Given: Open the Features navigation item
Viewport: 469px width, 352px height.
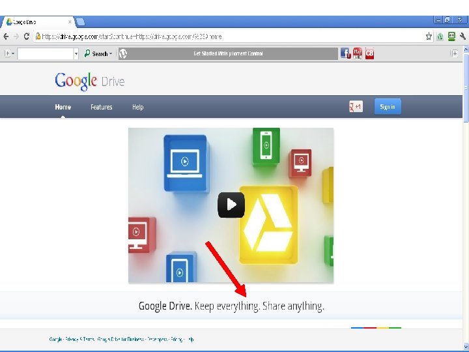Looking at the screenshot, I should click(x=102, y=107).
